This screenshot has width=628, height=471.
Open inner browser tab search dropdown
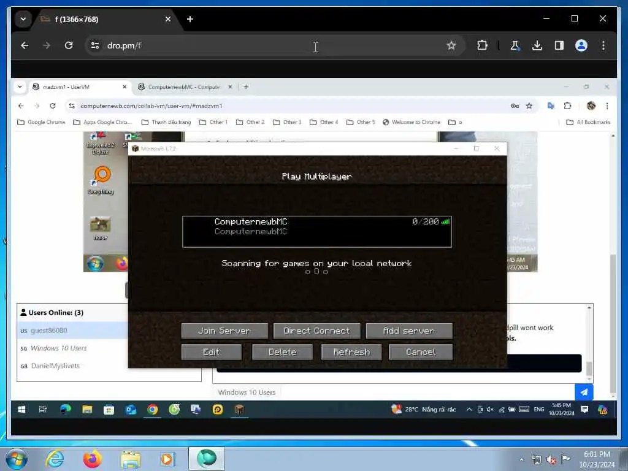tap(20, 86)
